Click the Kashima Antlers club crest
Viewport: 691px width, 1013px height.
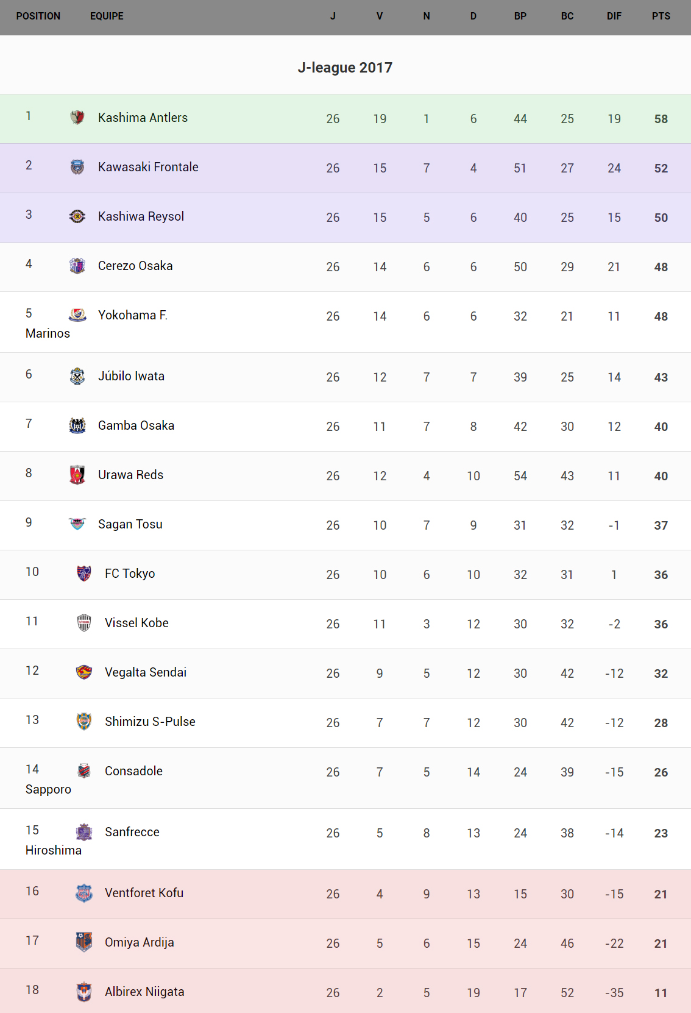77,117
